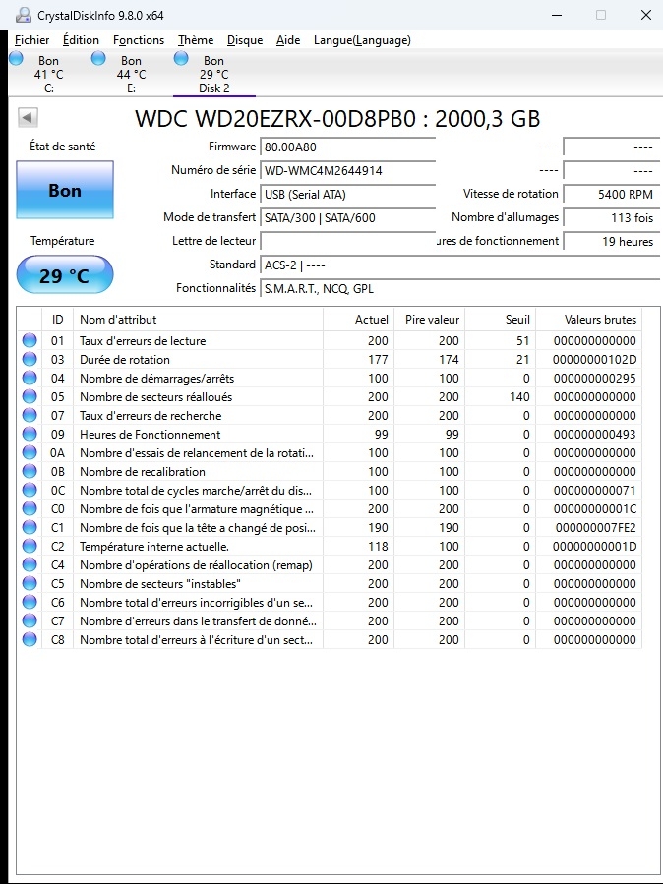
Task: Close the CrystalDiskInfo window
Action: [646, 15]
